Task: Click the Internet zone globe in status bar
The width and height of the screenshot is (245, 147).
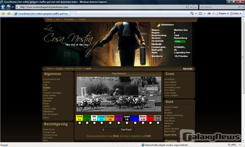Action: pos(143,145)
